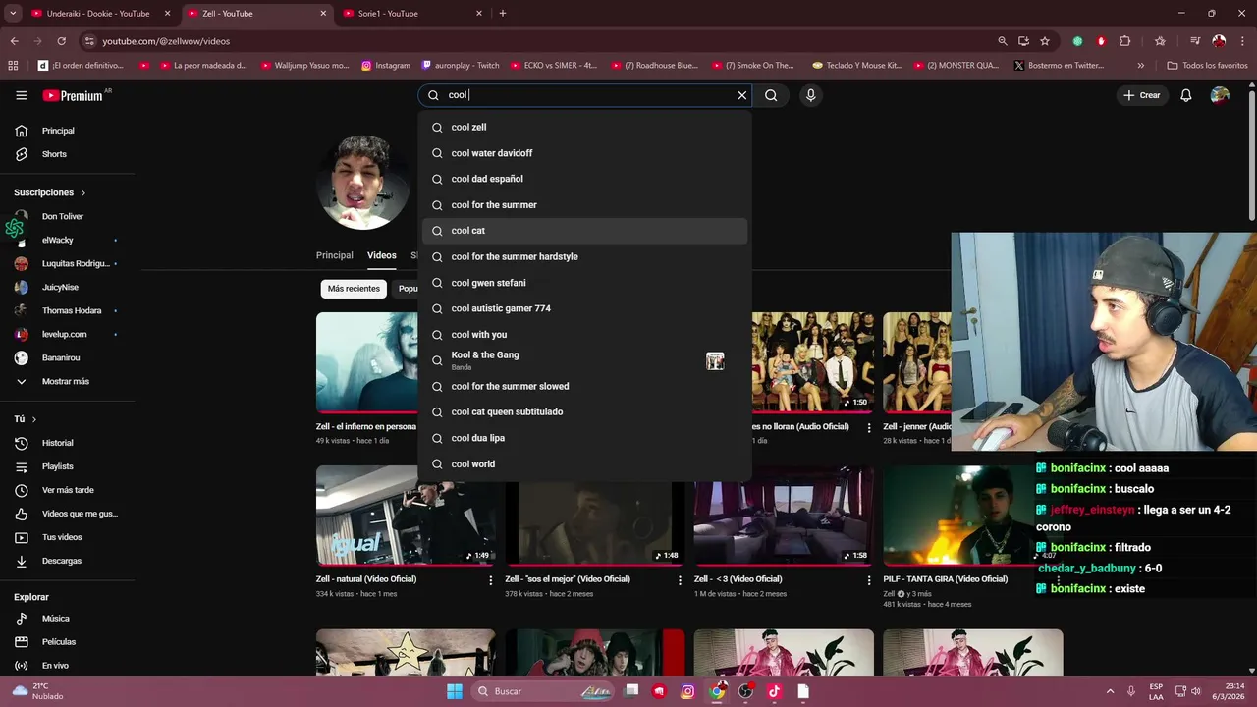Open the notifications bell

pos(1186,95)
